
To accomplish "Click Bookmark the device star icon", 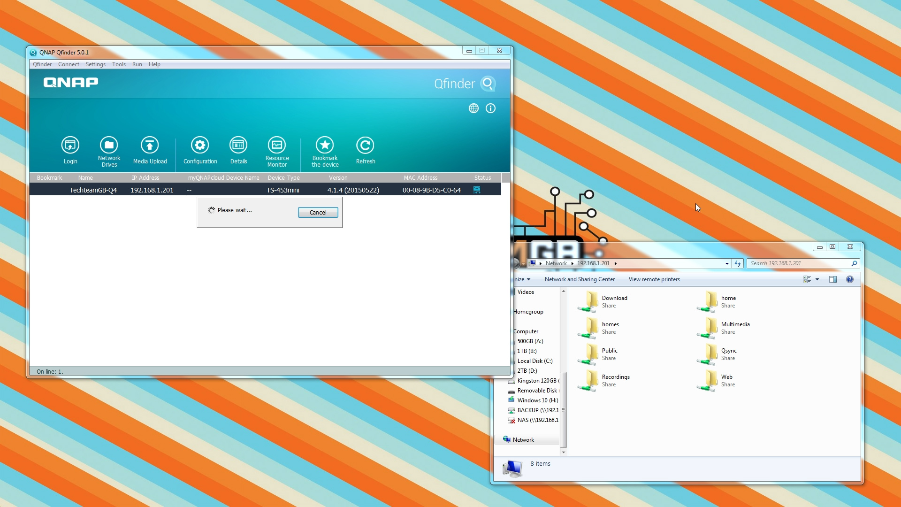I will click(325, 146).
